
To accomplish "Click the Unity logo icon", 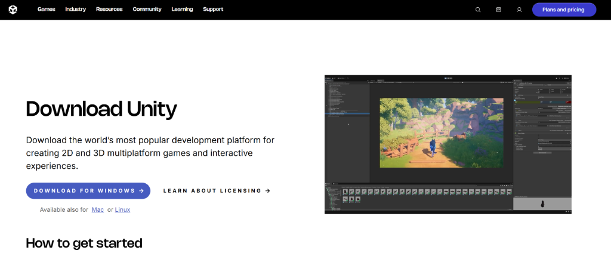I will coord(13,10).
